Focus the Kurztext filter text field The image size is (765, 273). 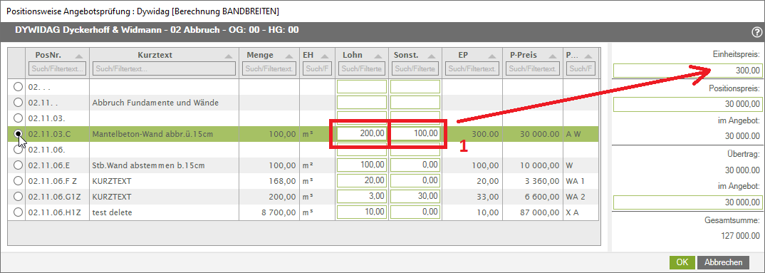pos(164,69)
